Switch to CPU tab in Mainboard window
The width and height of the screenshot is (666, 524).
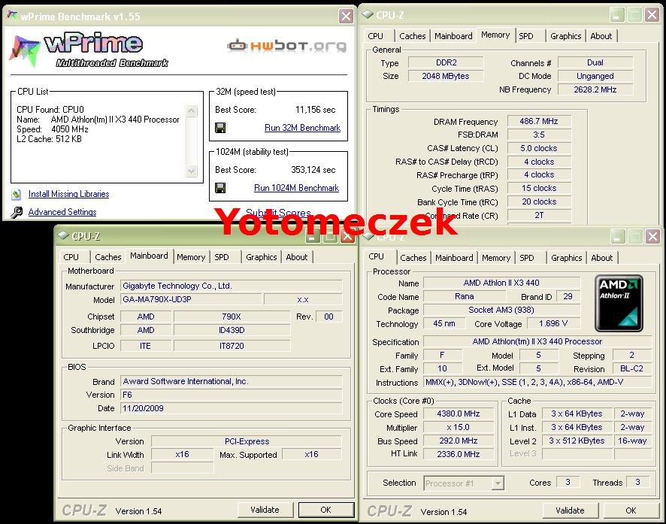[x=71, y=257]
